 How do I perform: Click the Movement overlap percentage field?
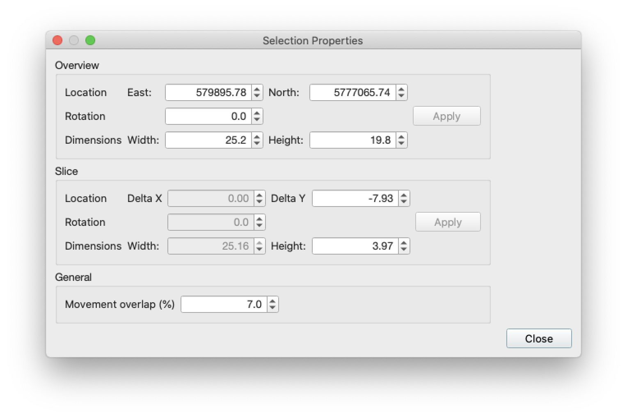[224, 304]
